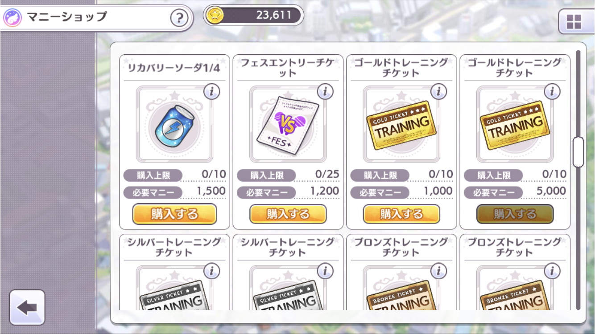Image resolution: width=595 pixels, height=334 pixels.
Task: Click the shop list scrollbar handle
Action: pyautogui.click(x=578, y=152)
